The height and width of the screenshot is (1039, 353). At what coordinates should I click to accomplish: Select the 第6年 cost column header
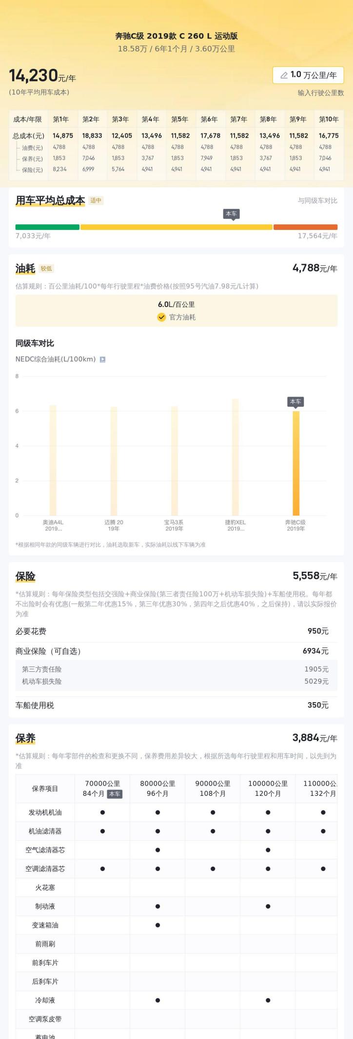tap(209, 119)
